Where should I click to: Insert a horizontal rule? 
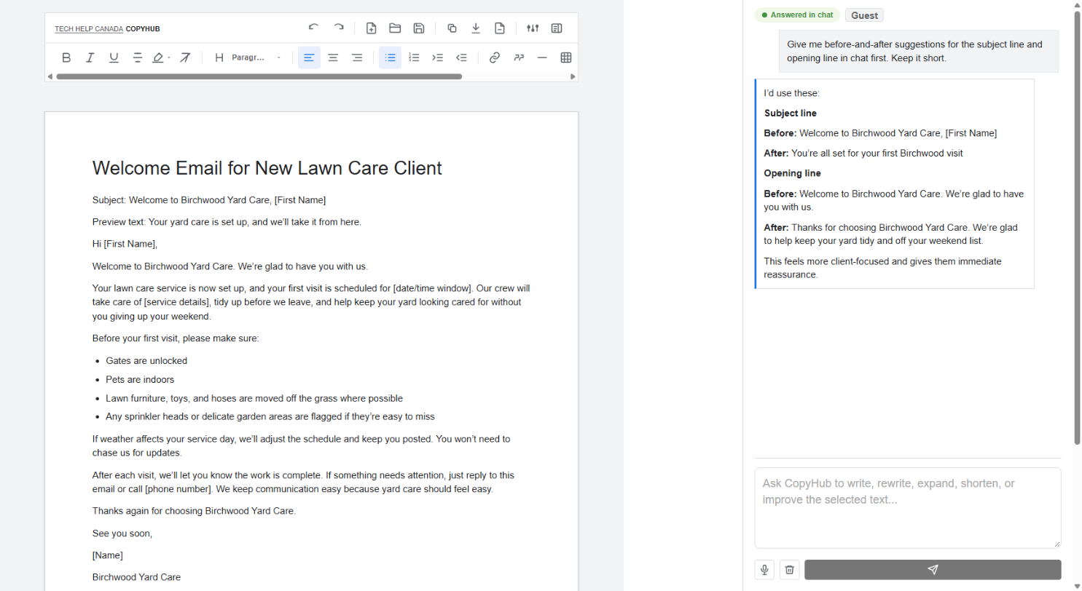pos(542,57)
